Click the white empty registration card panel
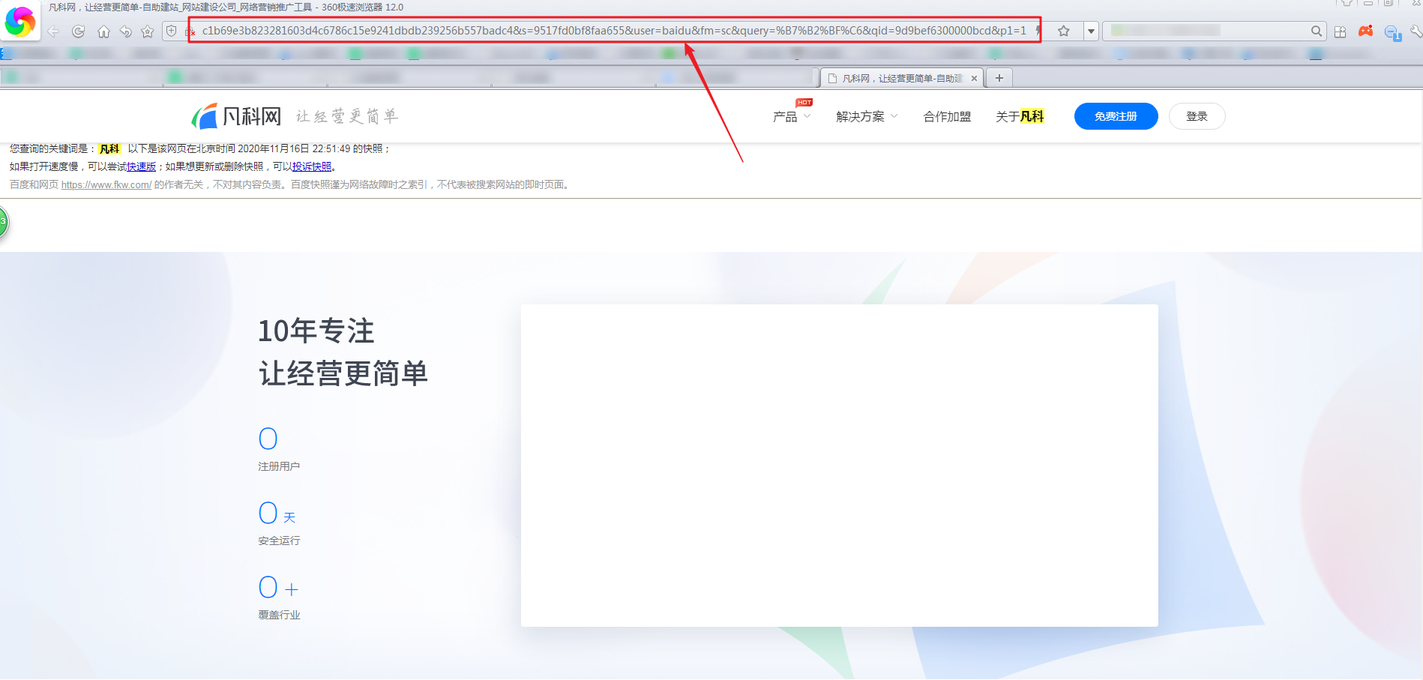 [x=840, y=465]
